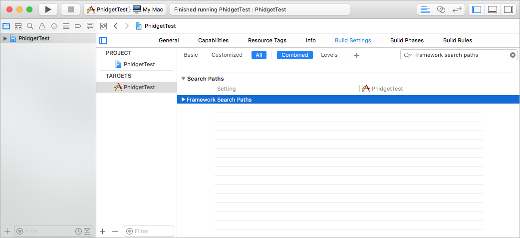Switch to the Assistant editor
520x238 pixels.
441,9
